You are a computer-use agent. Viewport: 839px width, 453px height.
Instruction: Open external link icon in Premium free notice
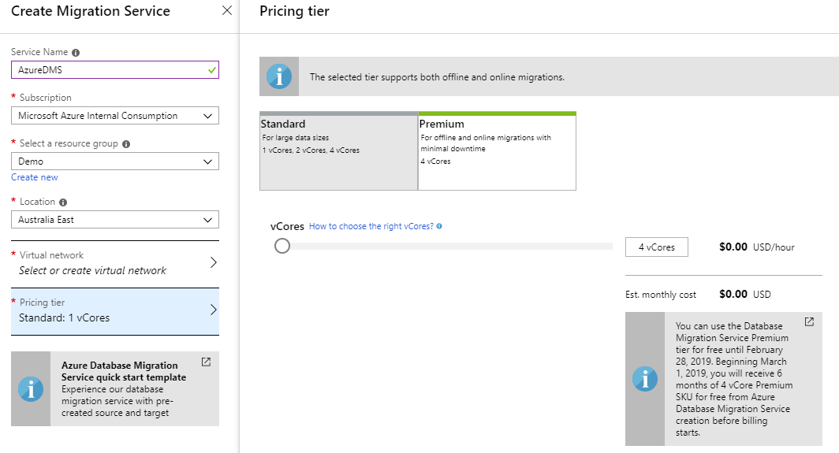click(x=809, y=322)
